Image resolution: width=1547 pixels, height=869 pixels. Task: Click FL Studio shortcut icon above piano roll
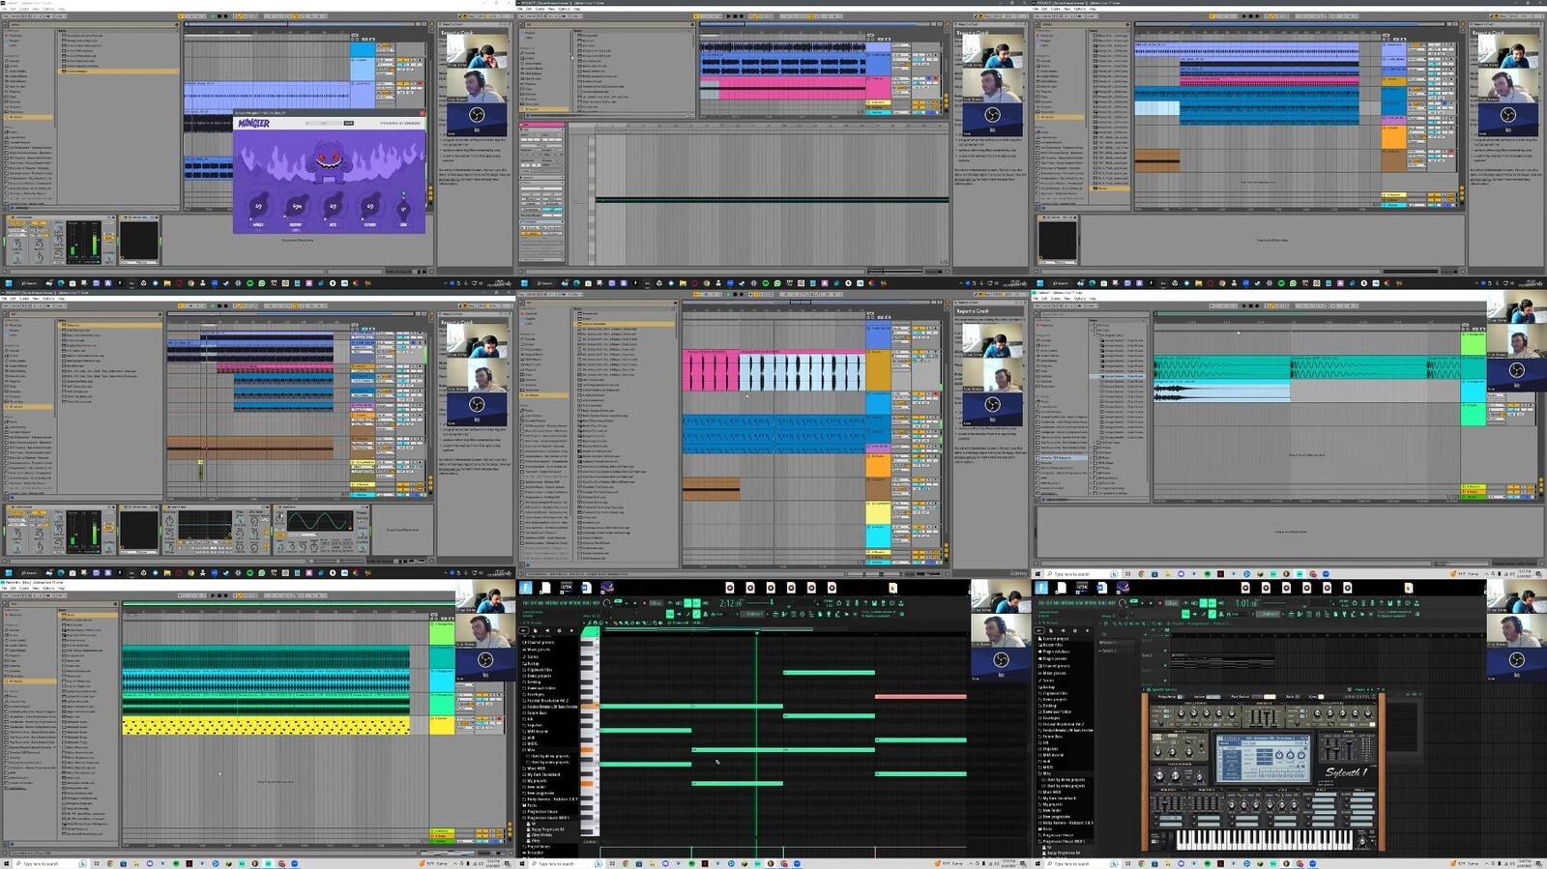(x=525, y=588)
